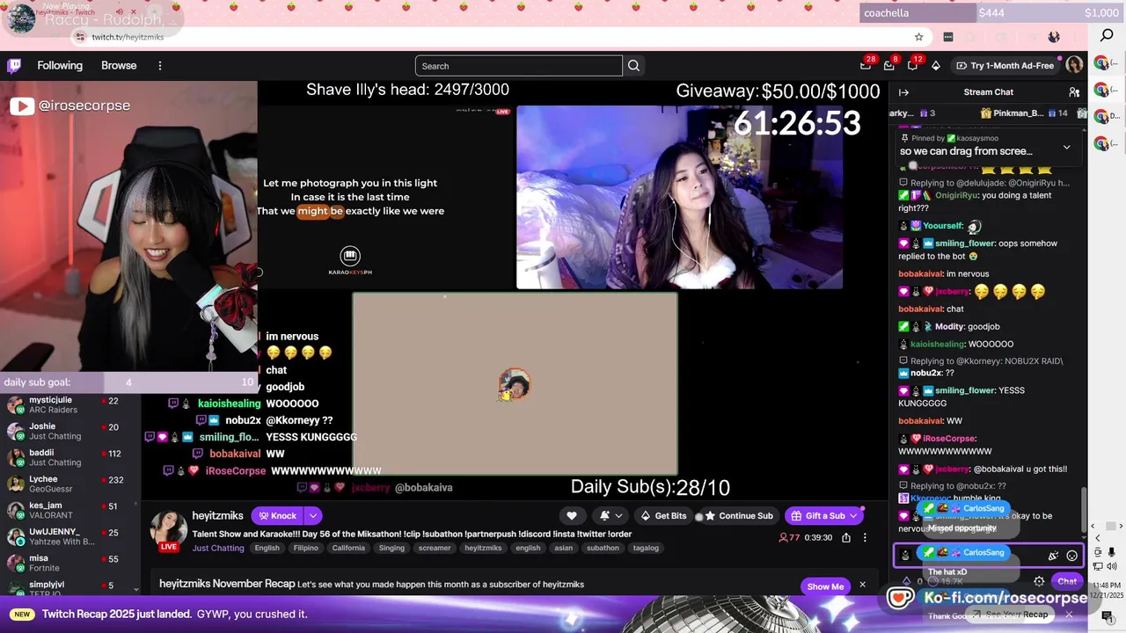Open the kes_jam VALORANT channel
Image resolution: width=1126 pixels, height=633 pixels.
[70, 511]
